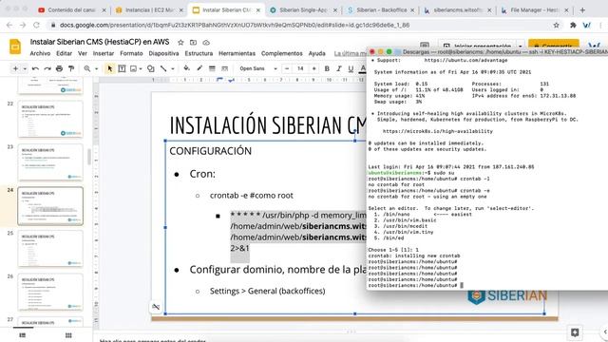Open the Open Sans font dropdown

[x=257, y=68]
